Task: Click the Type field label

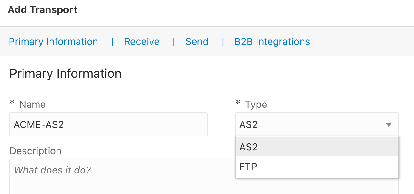Action: click(x=256, y=105)
